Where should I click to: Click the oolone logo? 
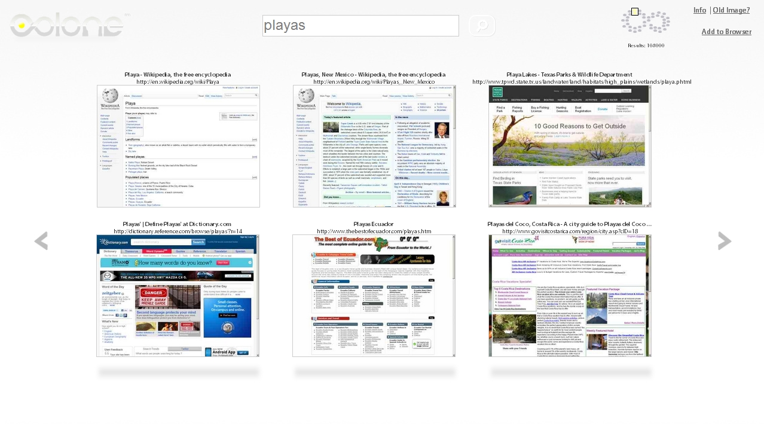[68, 25]
